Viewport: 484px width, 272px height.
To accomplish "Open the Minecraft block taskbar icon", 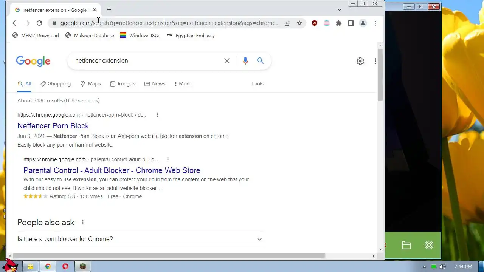I will 83,267.
